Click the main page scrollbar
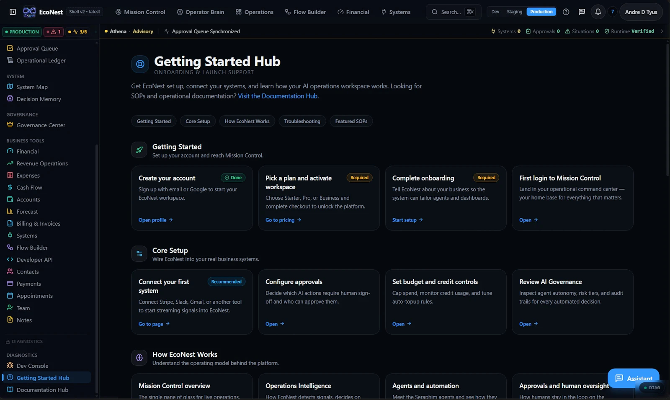The image size is (670, 400). (667, 110)
